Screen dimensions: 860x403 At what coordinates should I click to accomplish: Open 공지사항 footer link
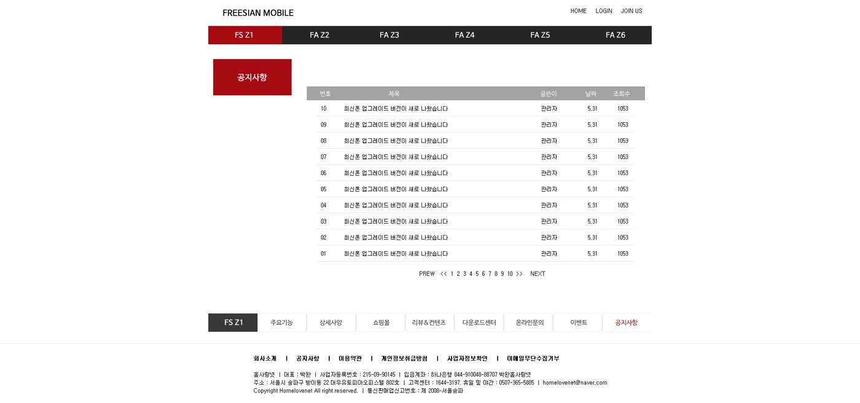click(x=308, y=359)
